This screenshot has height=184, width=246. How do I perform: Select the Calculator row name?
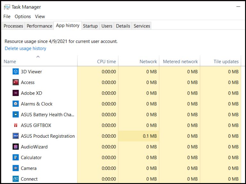click(x=31, y=157)
